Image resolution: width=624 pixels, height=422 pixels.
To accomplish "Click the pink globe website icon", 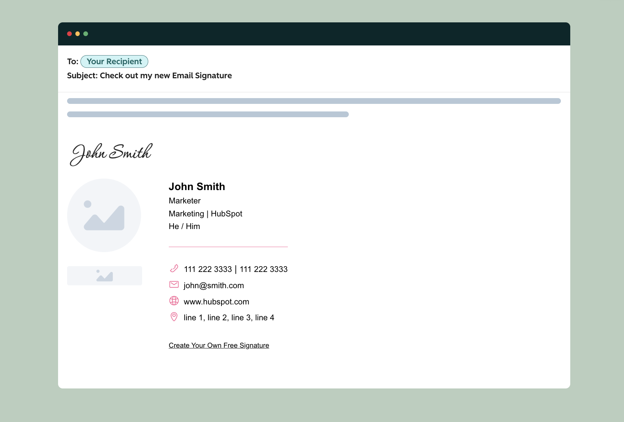I will click(174, 300).
